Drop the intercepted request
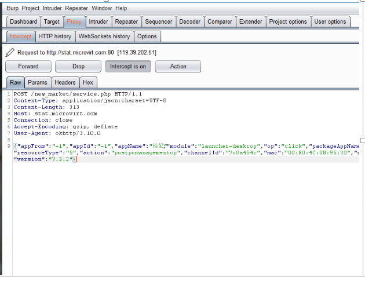The width and height of the screenshot is (365, 281). tap(78, 67)
